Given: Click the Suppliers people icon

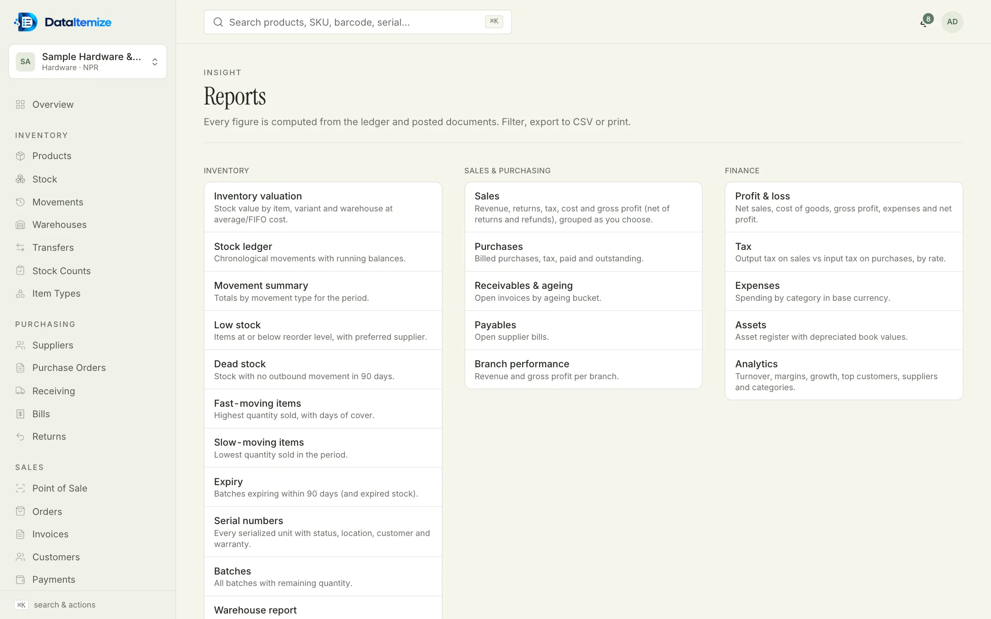Looking at the screenshot, I should tap(20, 345).
